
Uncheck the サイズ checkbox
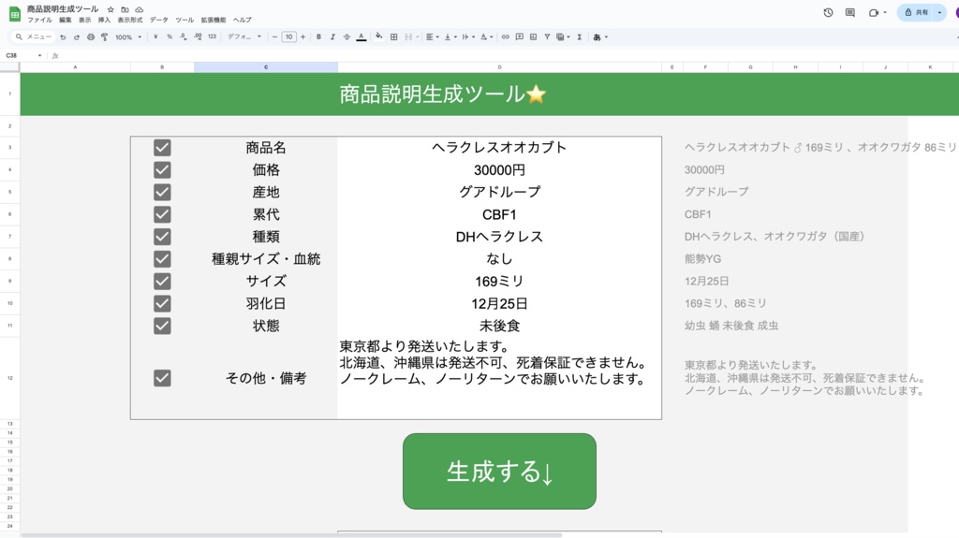162,282
